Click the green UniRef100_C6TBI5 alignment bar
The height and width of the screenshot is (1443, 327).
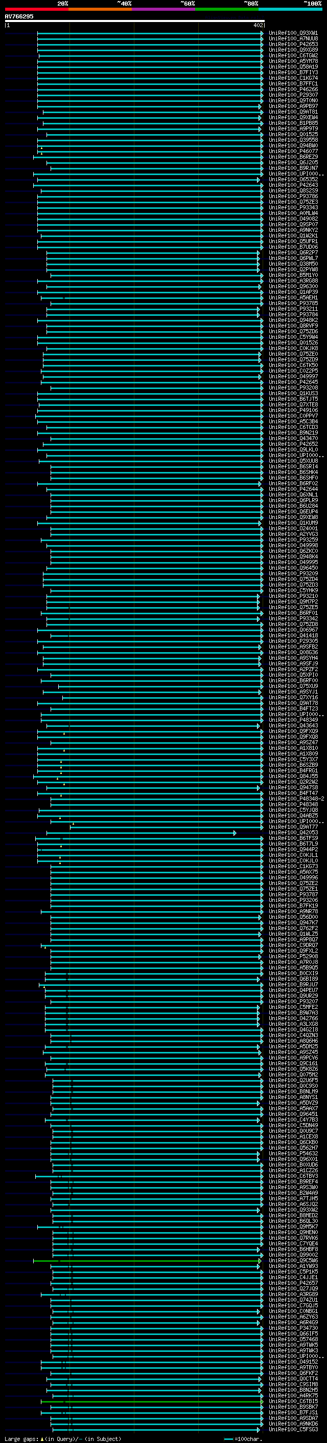pyautogui.click(x=152, y=1402)
